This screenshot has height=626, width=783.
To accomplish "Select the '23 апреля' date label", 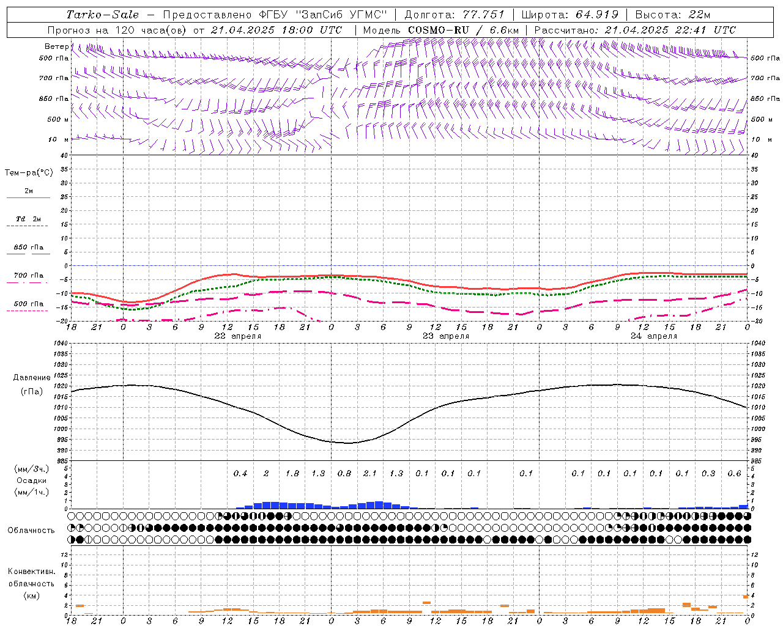I will (x=446, y=336).
